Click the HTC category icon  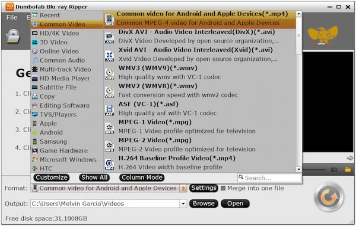[35, 169]
